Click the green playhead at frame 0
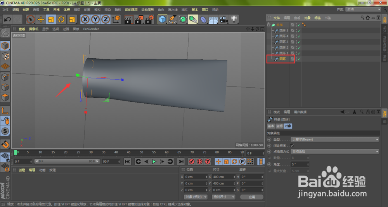The width and height of the screenshot is (388, 207). pos(16,153)
